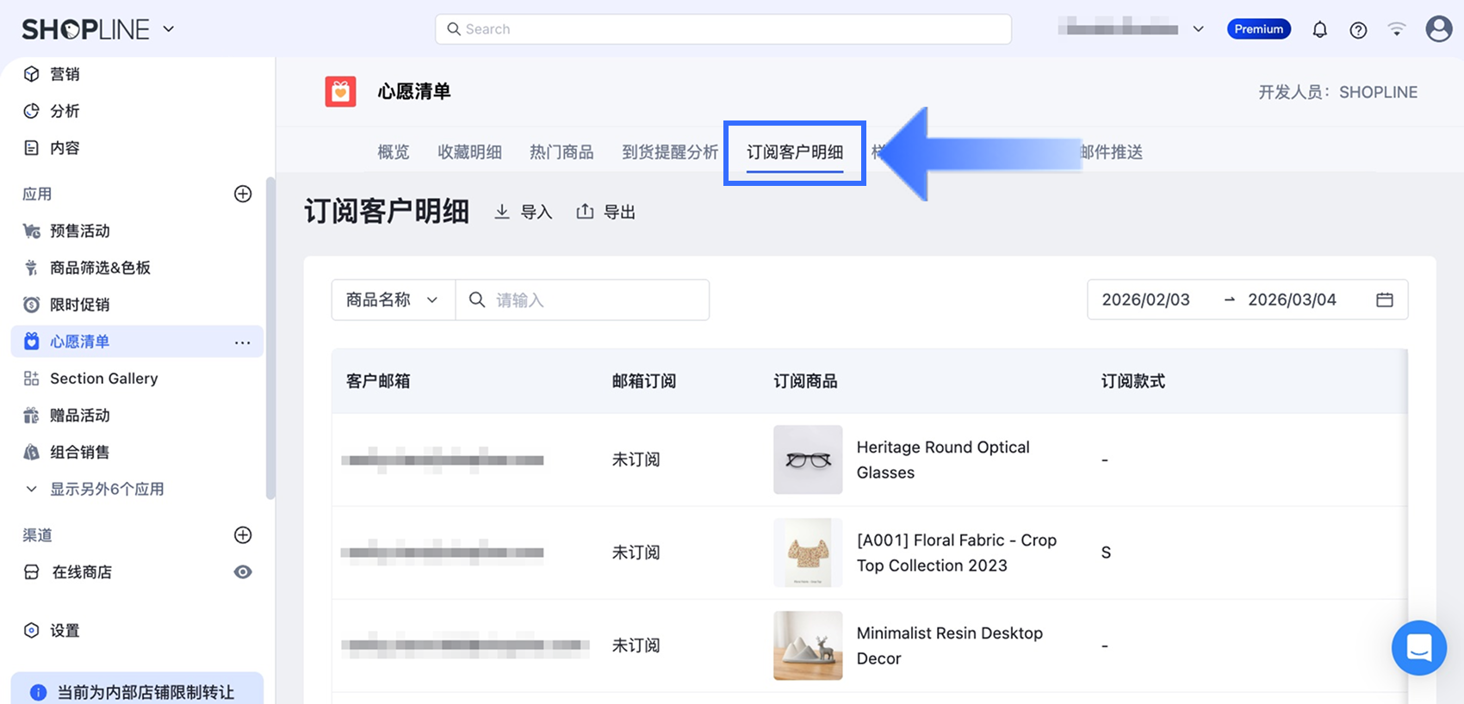1464x704 pixels.
Task: Click the 客户邮箱 column header
Action: click(378, 381)
